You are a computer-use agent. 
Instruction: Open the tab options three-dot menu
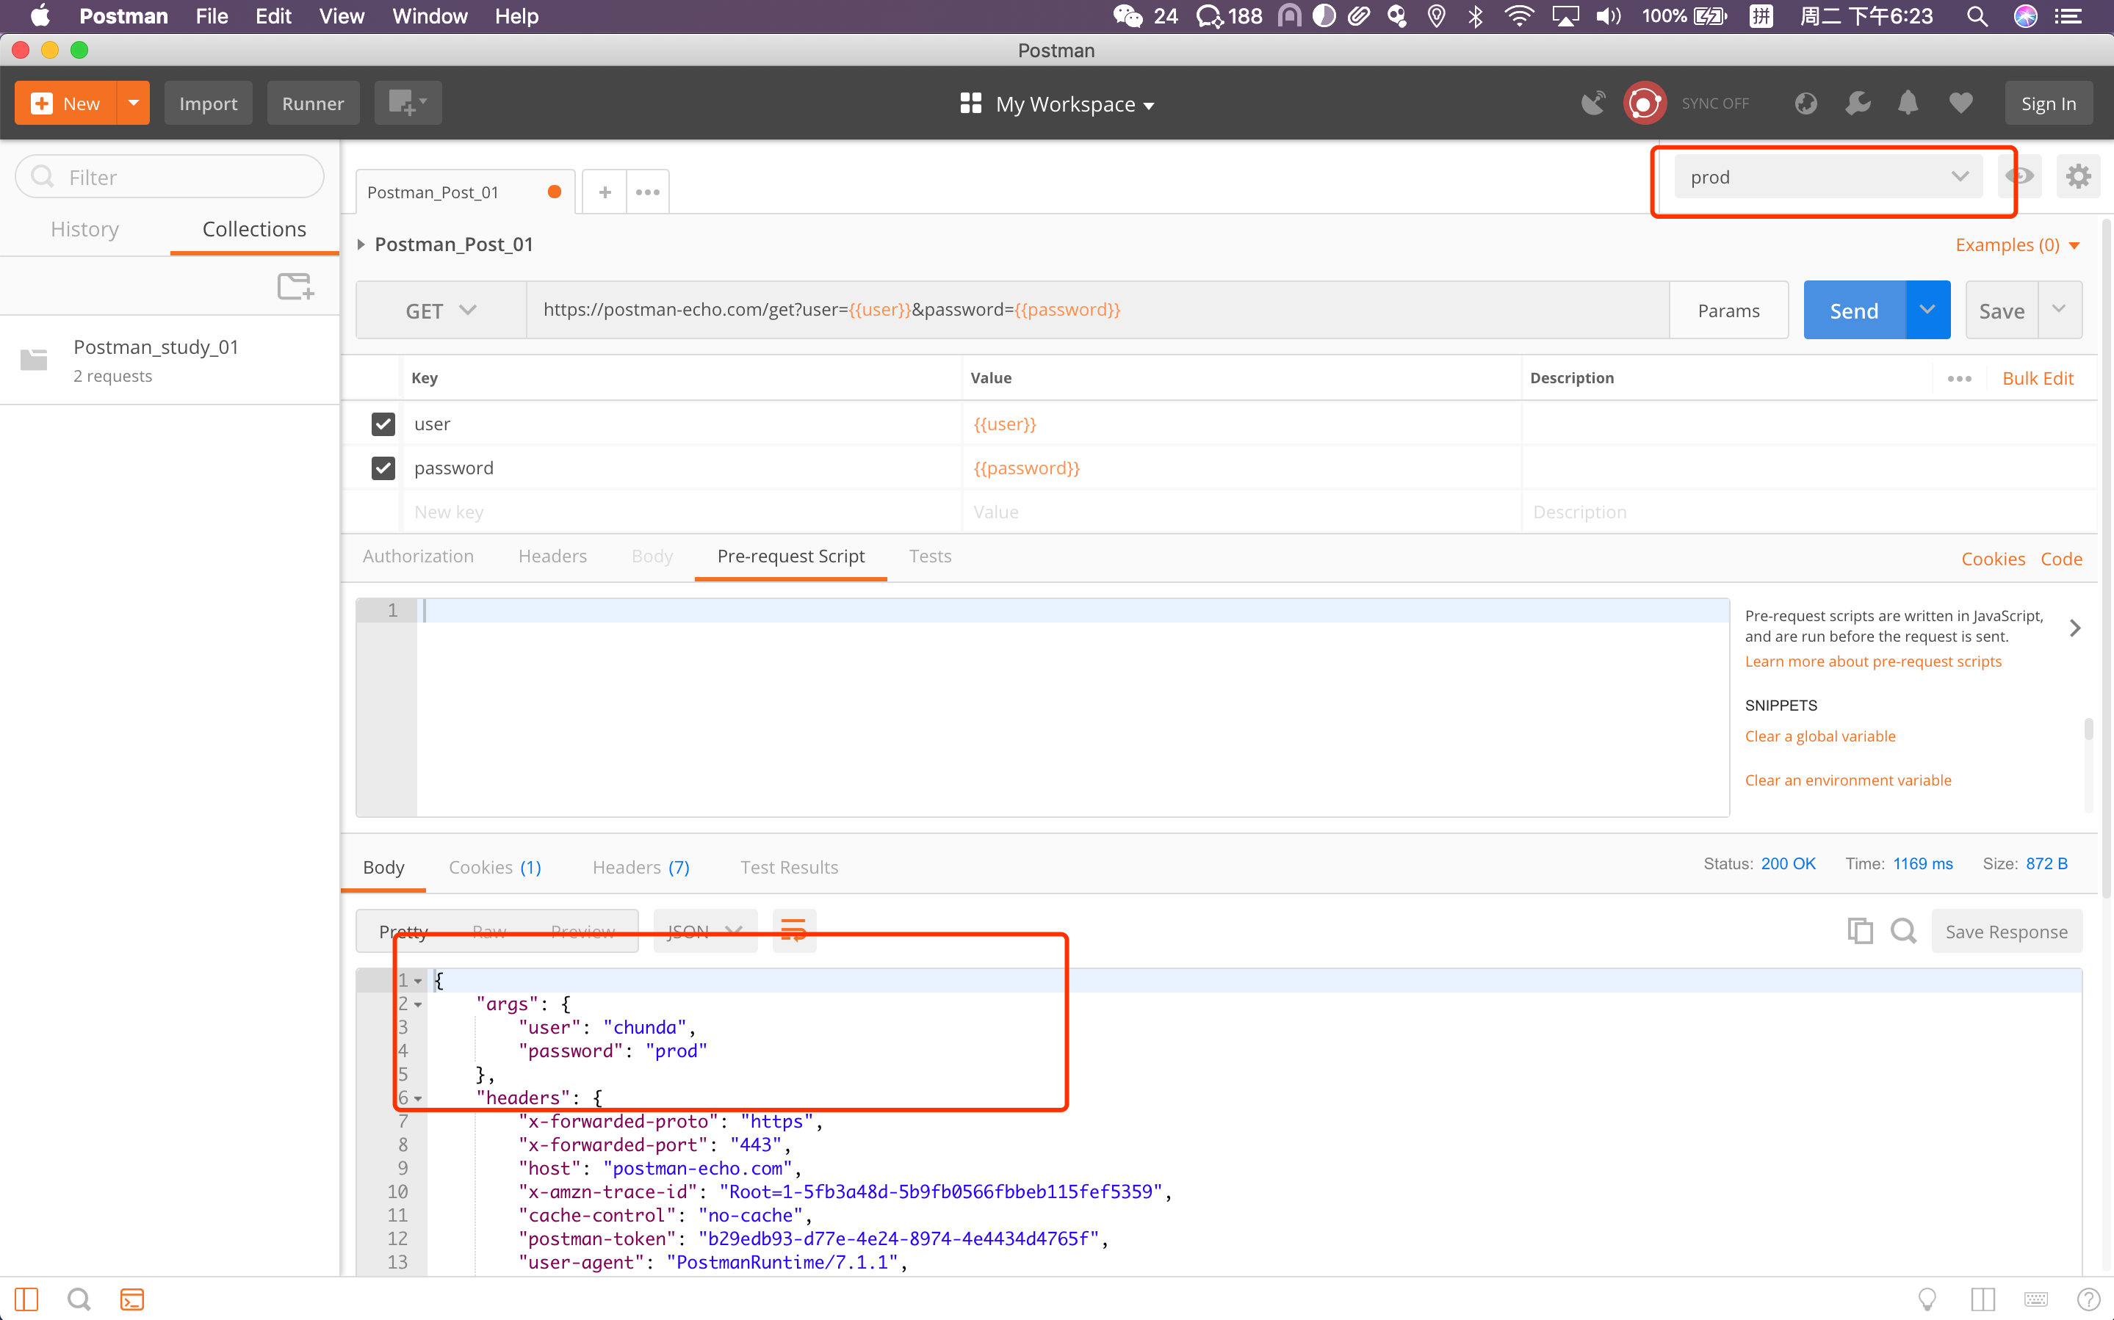[648, 192]
